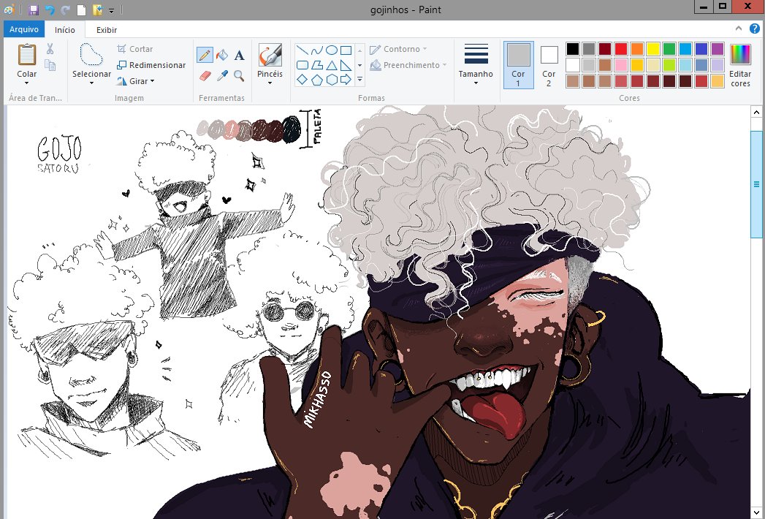Choose the rounded rectangle shape
The width and height of the screenshot is (765, 519).
click(x=302, y=65)
